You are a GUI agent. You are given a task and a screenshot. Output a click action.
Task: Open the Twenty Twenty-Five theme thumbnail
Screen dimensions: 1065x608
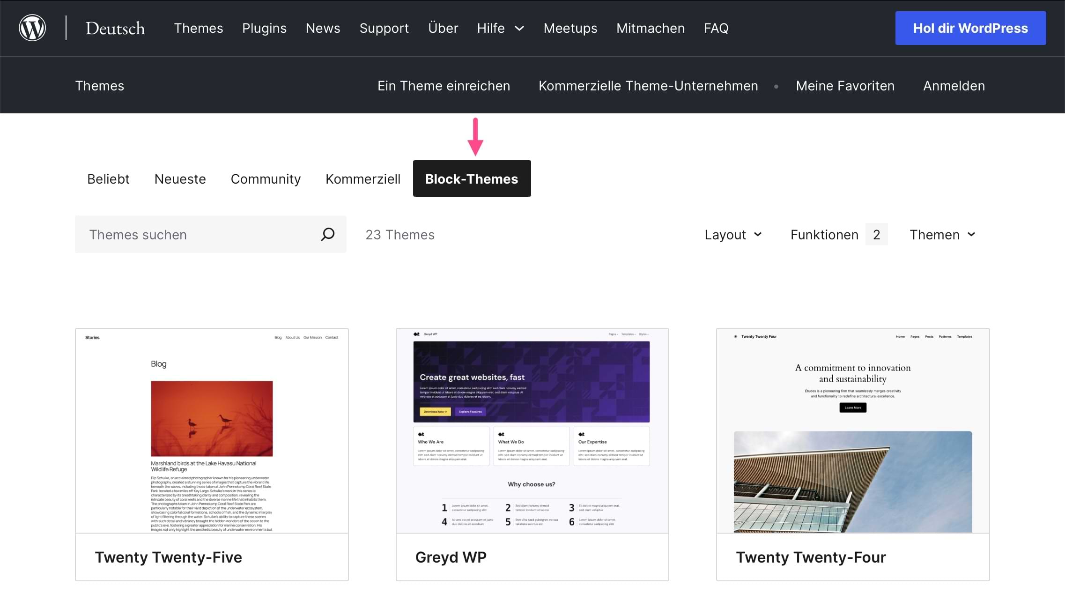click(212, 431)
